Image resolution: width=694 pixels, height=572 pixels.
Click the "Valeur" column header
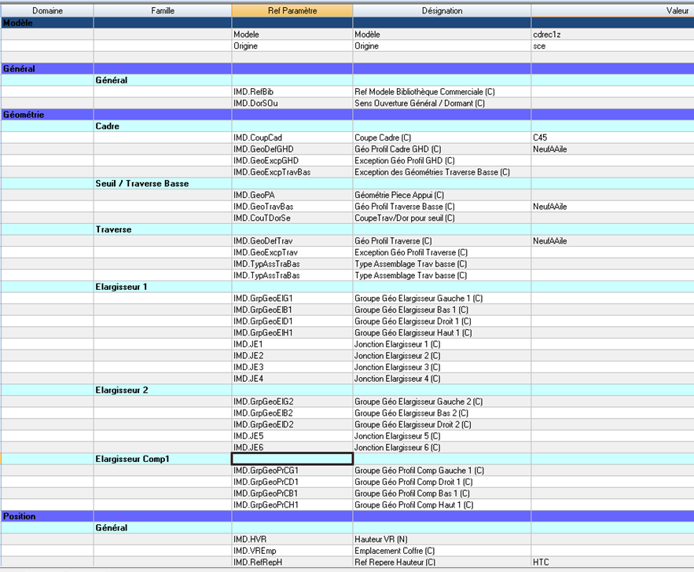coord(612,11)
